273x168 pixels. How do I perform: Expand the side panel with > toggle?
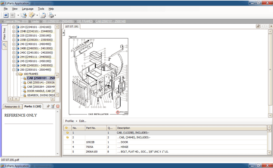(x=64, y=33)
